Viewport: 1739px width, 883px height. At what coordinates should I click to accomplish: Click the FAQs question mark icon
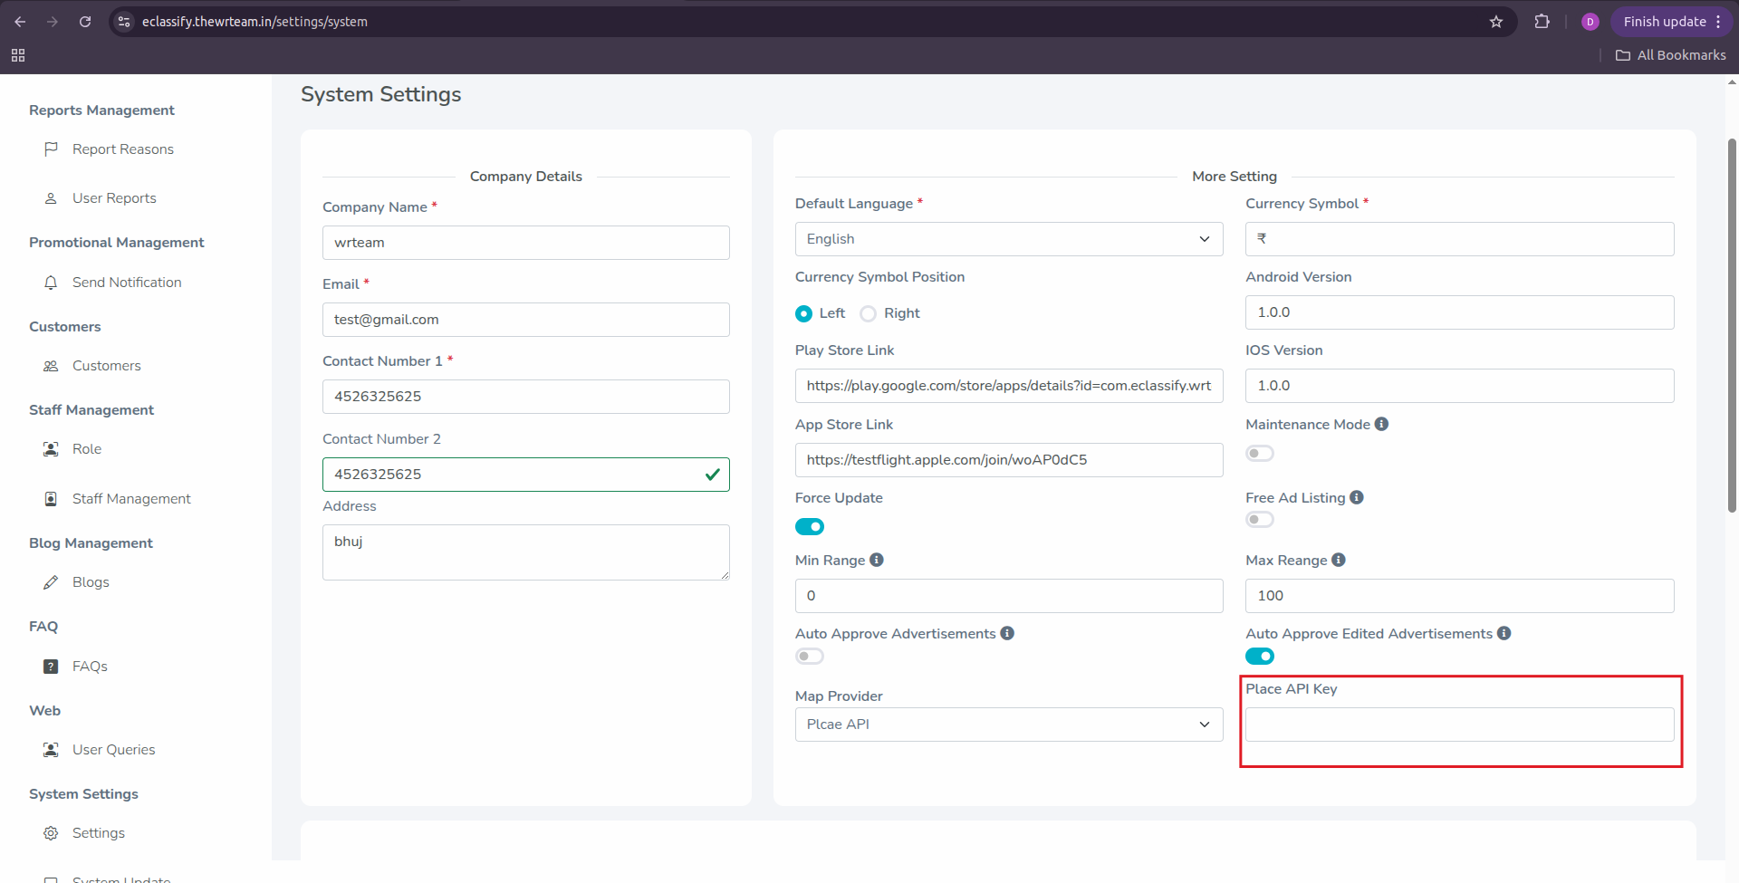52,667
